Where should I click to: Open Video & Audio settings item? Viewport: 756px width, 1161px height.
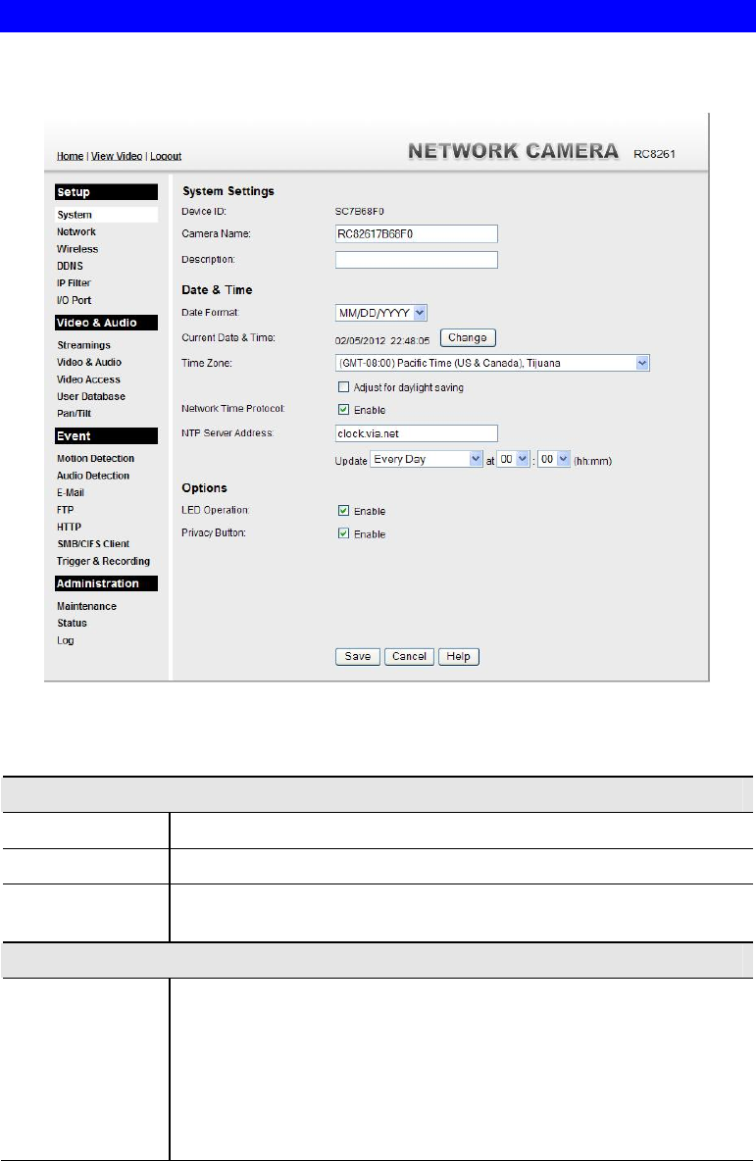[89, 362]
